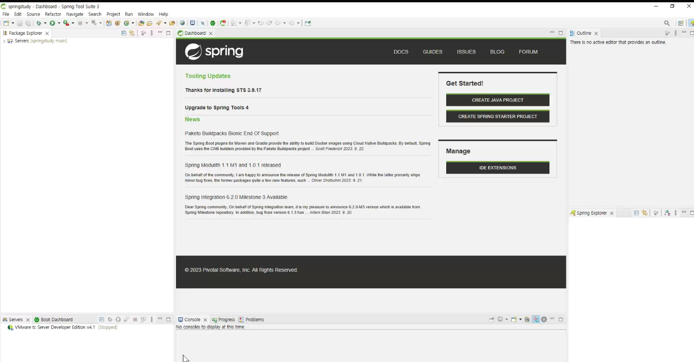
Task: Click the FORUM link in Spring header
Action: tap(528, 52)
